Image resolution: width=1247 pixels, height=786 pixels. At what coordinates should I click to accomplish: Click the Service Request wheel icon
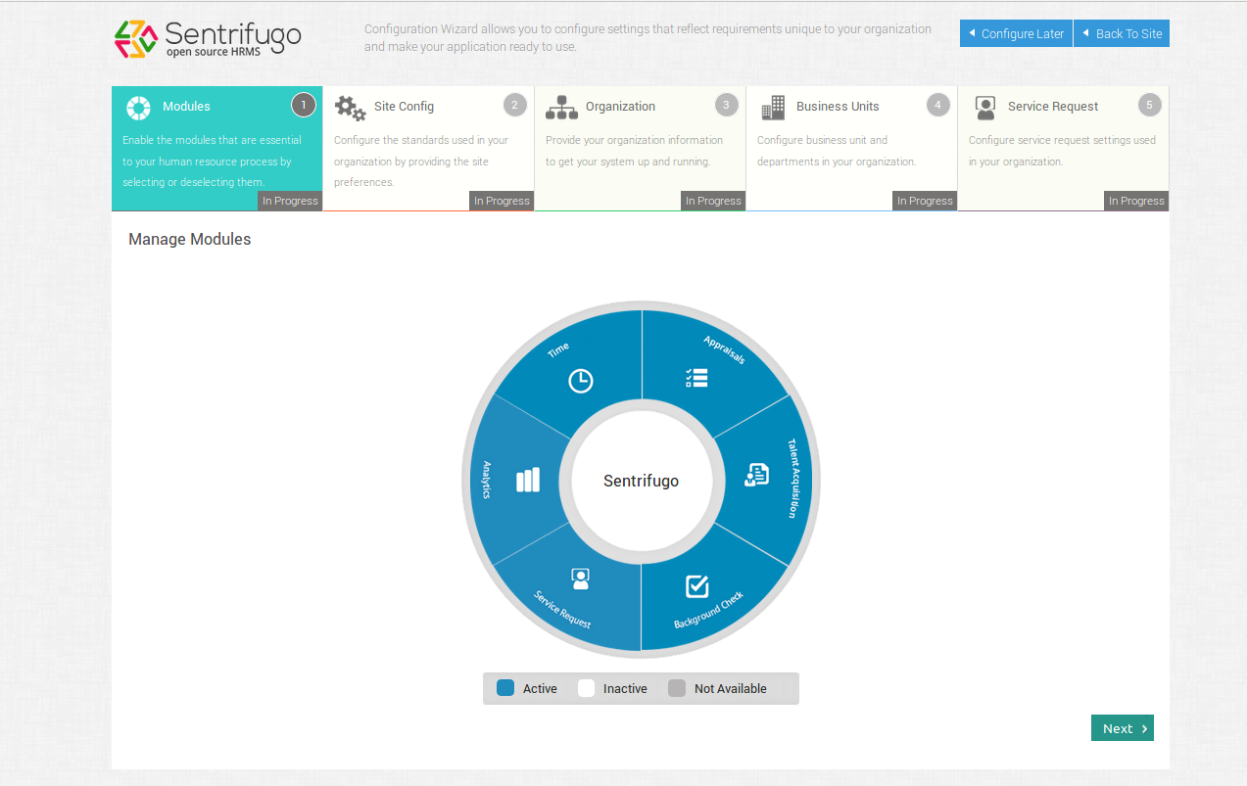(x=580, y=578)
